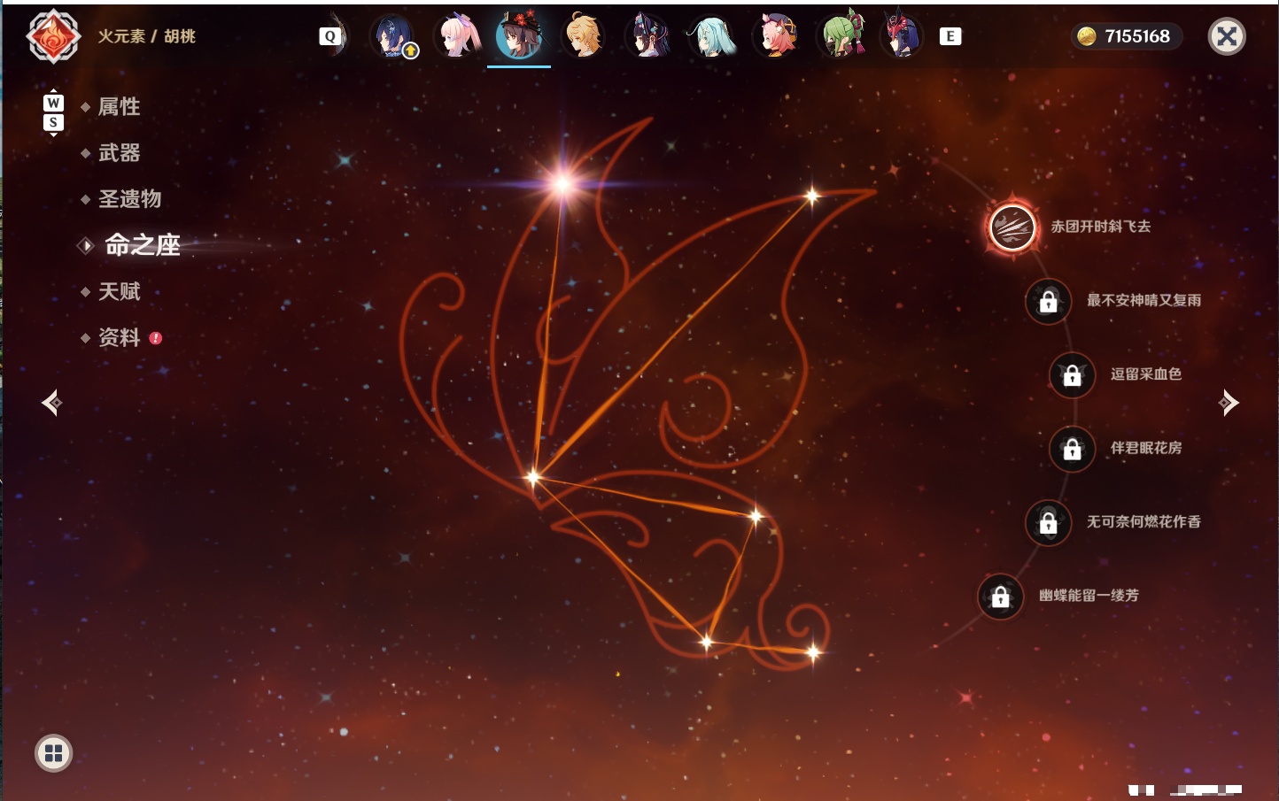
Task: Select Yelan's dark blue-haired avatar
Action: tap(391, 36)
